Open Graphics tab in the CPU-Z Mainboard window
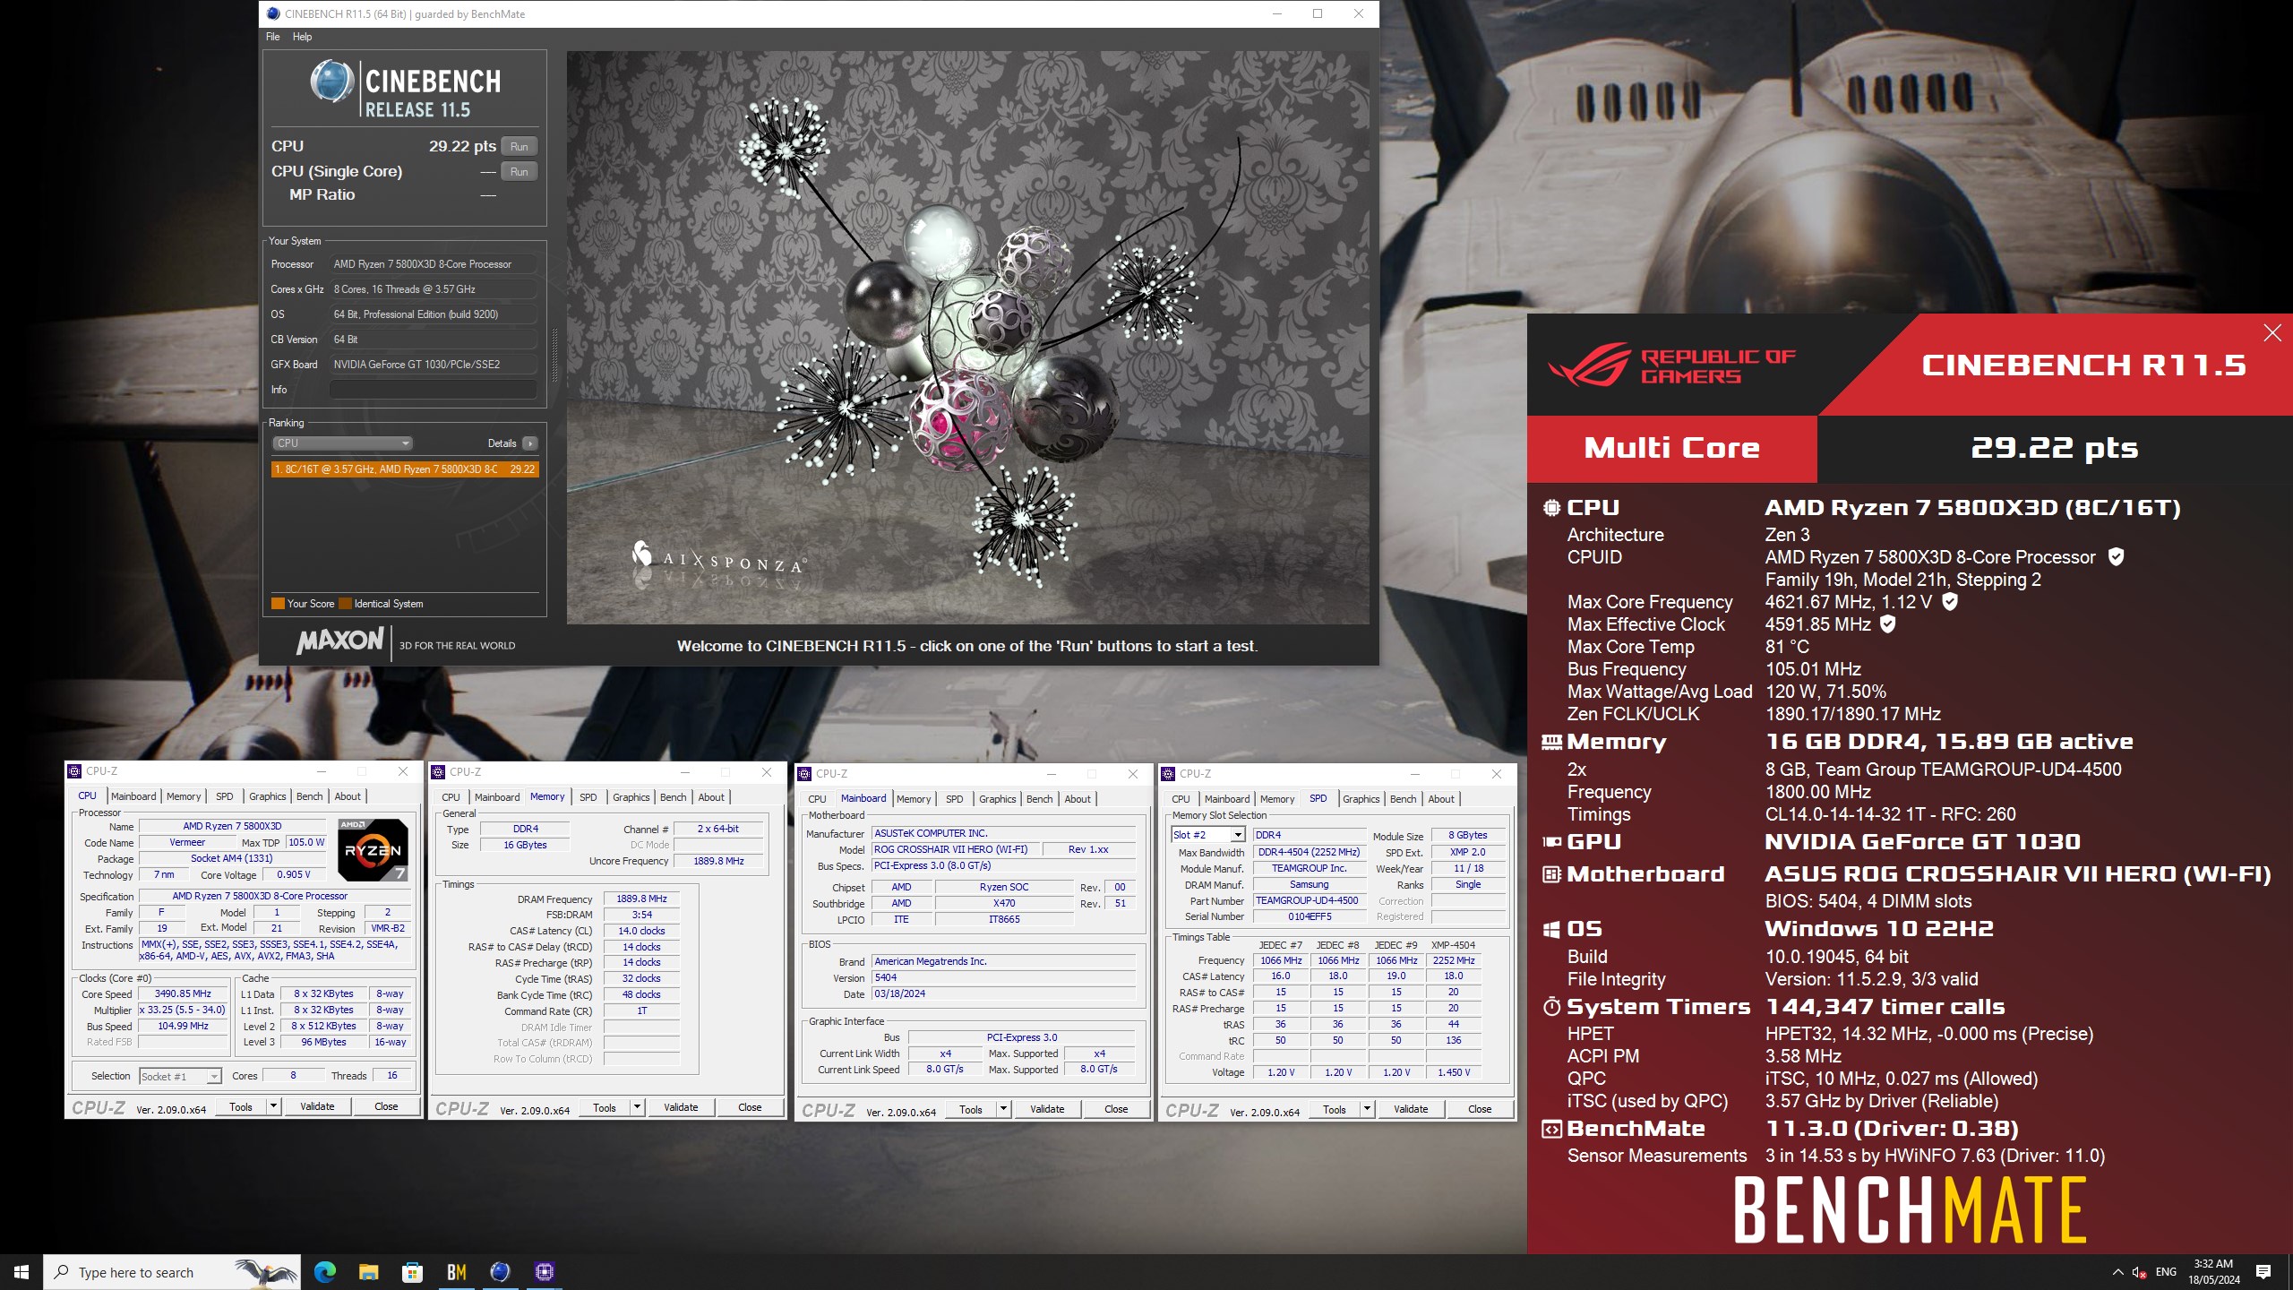 (997, 799)
